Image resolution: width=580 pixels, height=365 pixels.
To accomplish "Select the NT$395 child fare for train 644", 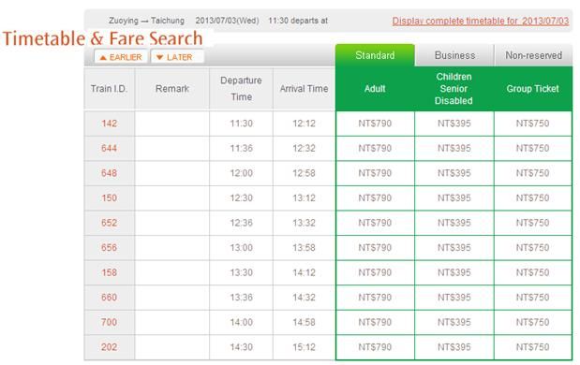I will click(x=454, y=148).
